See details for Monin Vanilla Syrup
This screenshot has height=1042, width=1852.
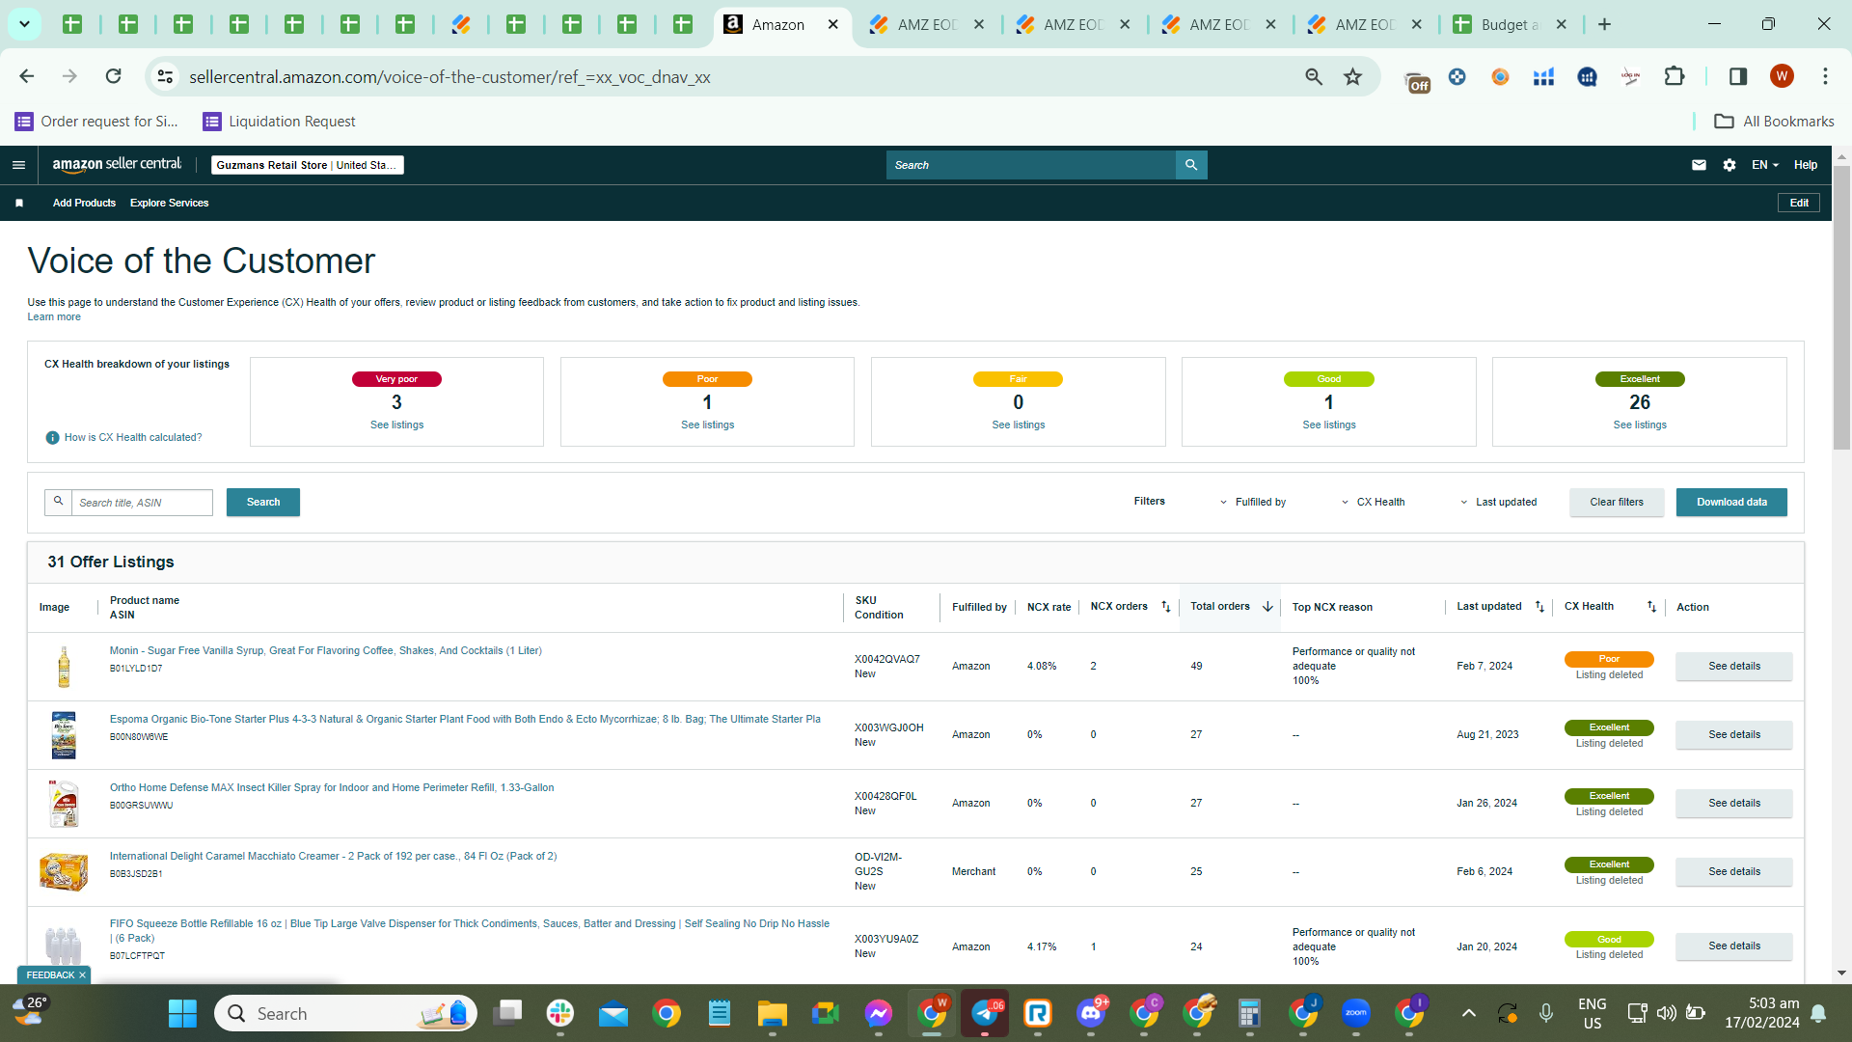[x=1733, y=666]
